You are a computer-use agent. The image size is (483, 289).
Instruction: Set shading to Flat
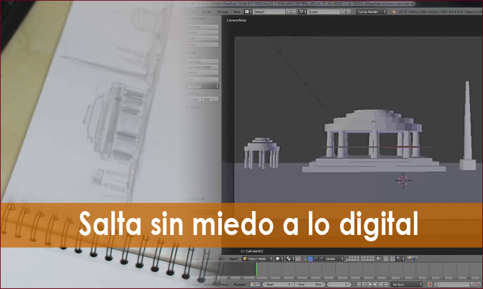(211, 99)
